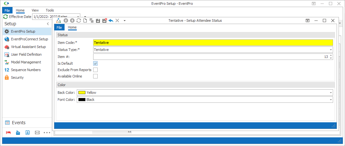
Task: Open the Back Color dropdown
Action: click(x=331, y=93)
